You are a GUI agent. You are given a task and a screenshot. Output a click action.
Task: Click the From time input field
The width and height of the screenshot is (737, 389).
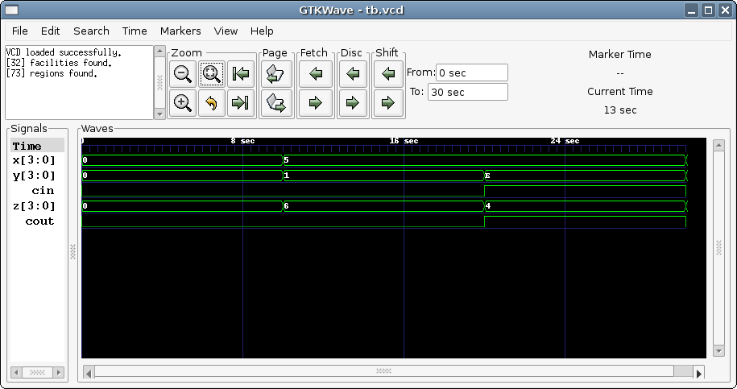pyautogui.click(x=471, y=72)
